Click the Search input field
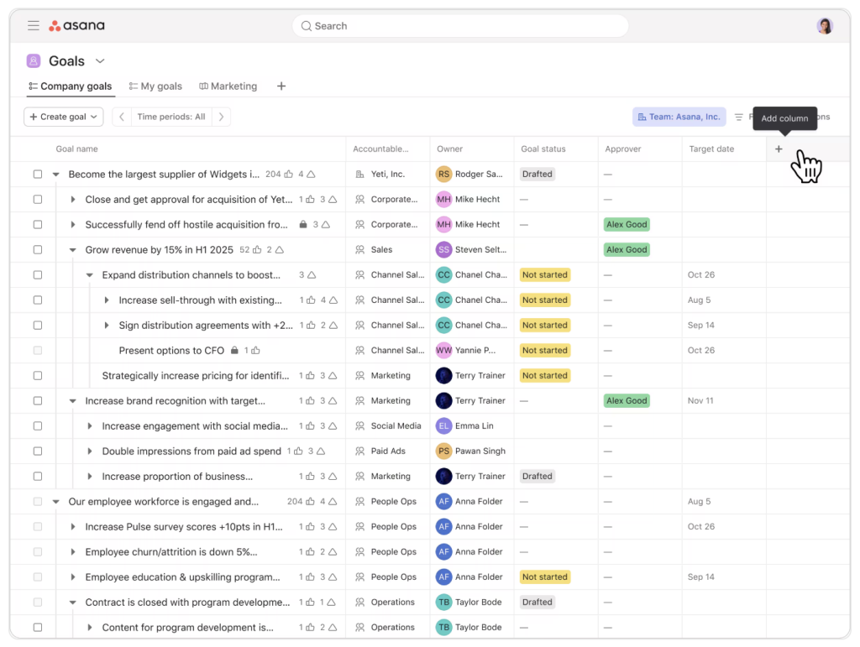Viewport: 860px width, 647px height. point(460,26)
